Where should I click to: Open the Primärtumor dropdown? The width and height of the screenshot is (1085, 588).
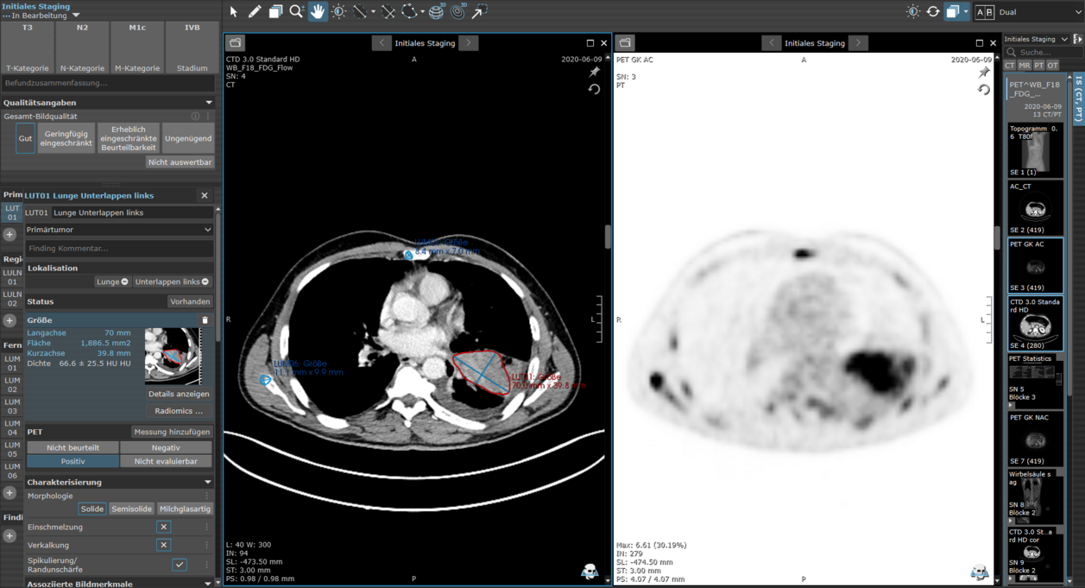(119, 230)
